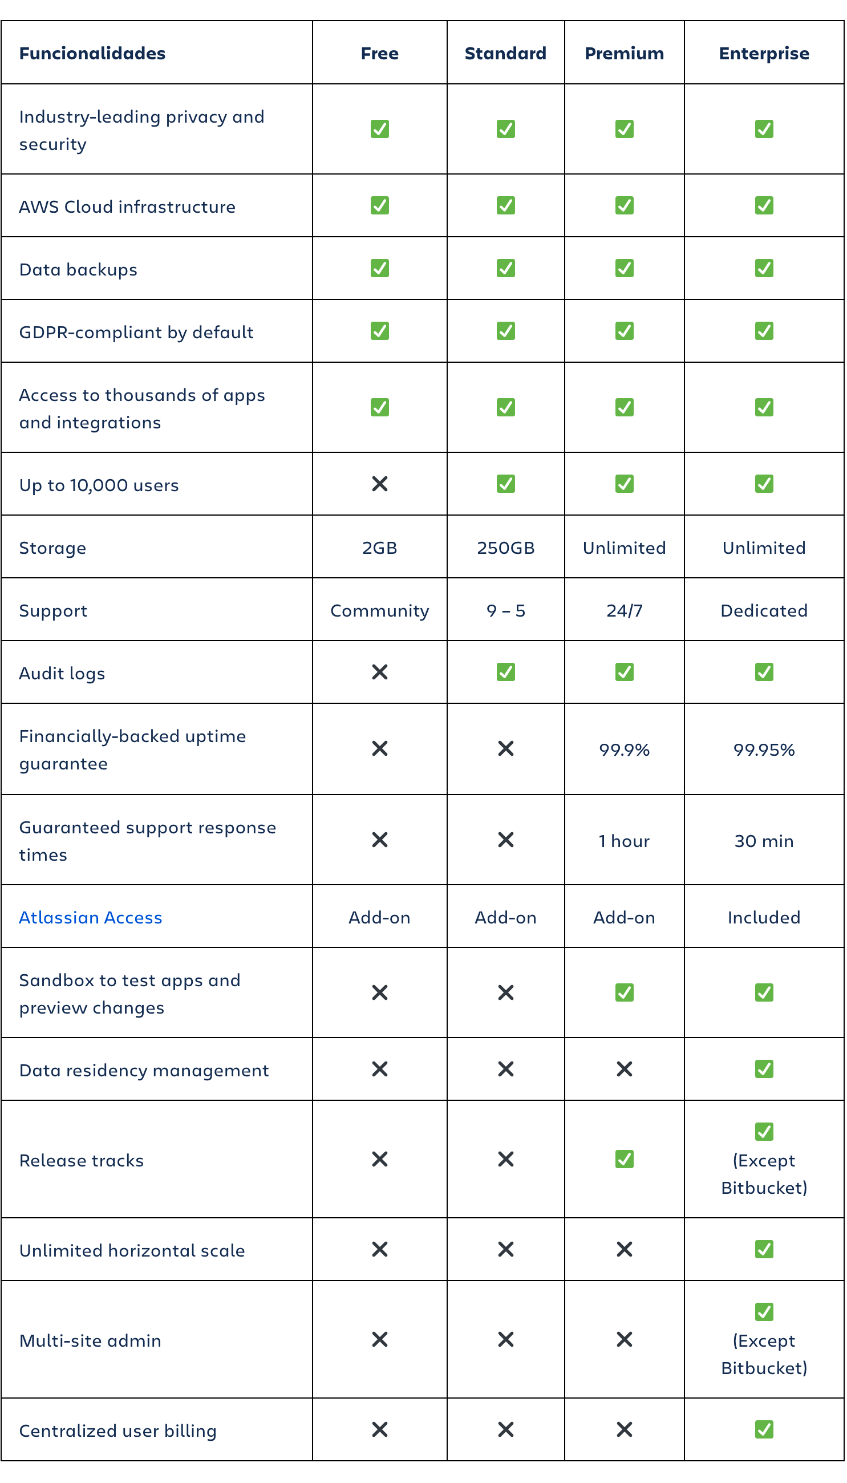
Task: Click Premium X for Unlimited horizontal scale
Action: pos(623,1249)
